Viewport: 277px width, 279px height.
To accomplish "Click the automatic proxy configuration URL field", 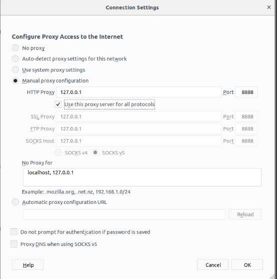I will [124, 214].
